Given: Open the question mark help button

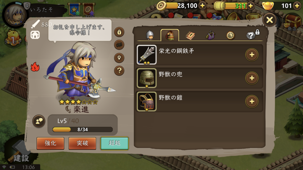Looking at the screenshot, I should click(119, 71).
